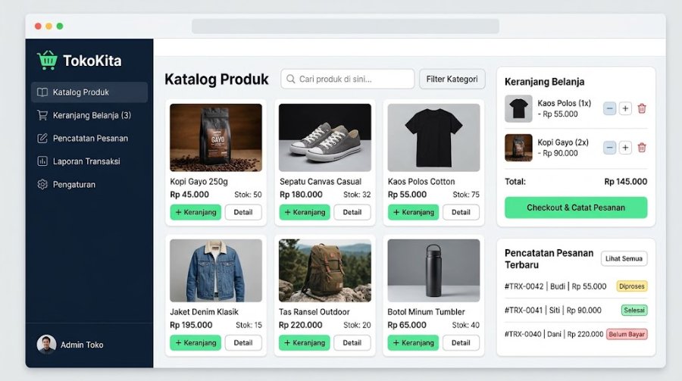Open Laporan Transaksi chart icon menu
682x381 pixels.
tap(42, 161)
